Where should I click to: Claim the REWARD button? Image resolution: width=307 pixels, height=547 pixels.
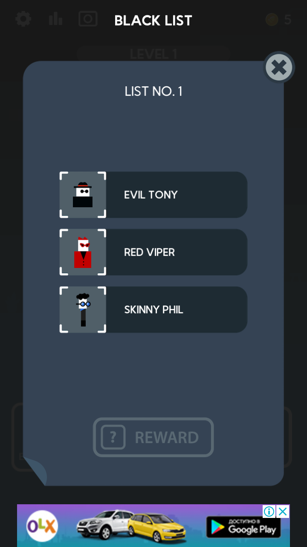click(153, 437)
